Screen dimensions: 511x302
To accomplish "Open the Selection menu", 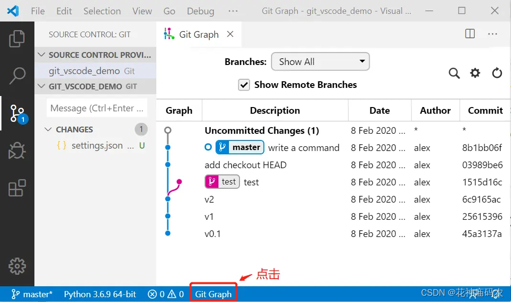I will 102,11.
